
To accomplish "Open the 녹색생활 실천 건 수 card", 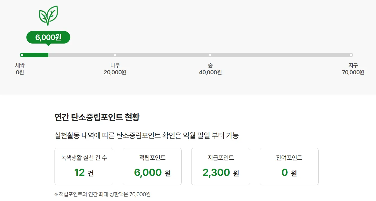I will 84,166.
